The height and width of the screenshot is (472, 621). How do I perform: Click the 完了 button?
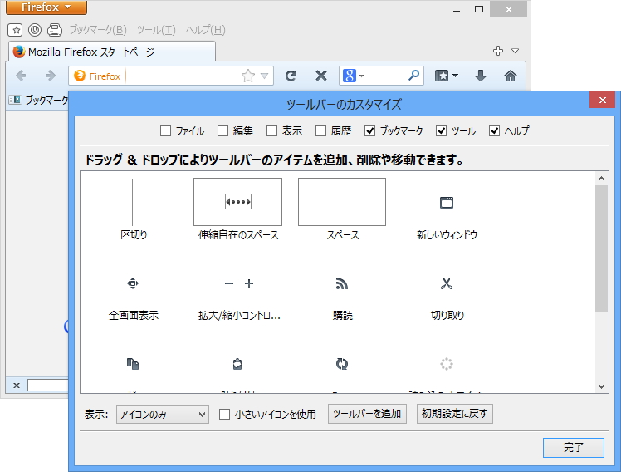click(574, 447)
